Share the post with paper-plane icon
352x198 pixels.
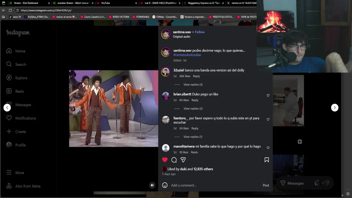point(183,160)
